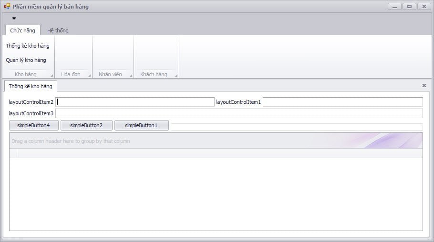Click the application icon in the title bar

coord(7,7)
